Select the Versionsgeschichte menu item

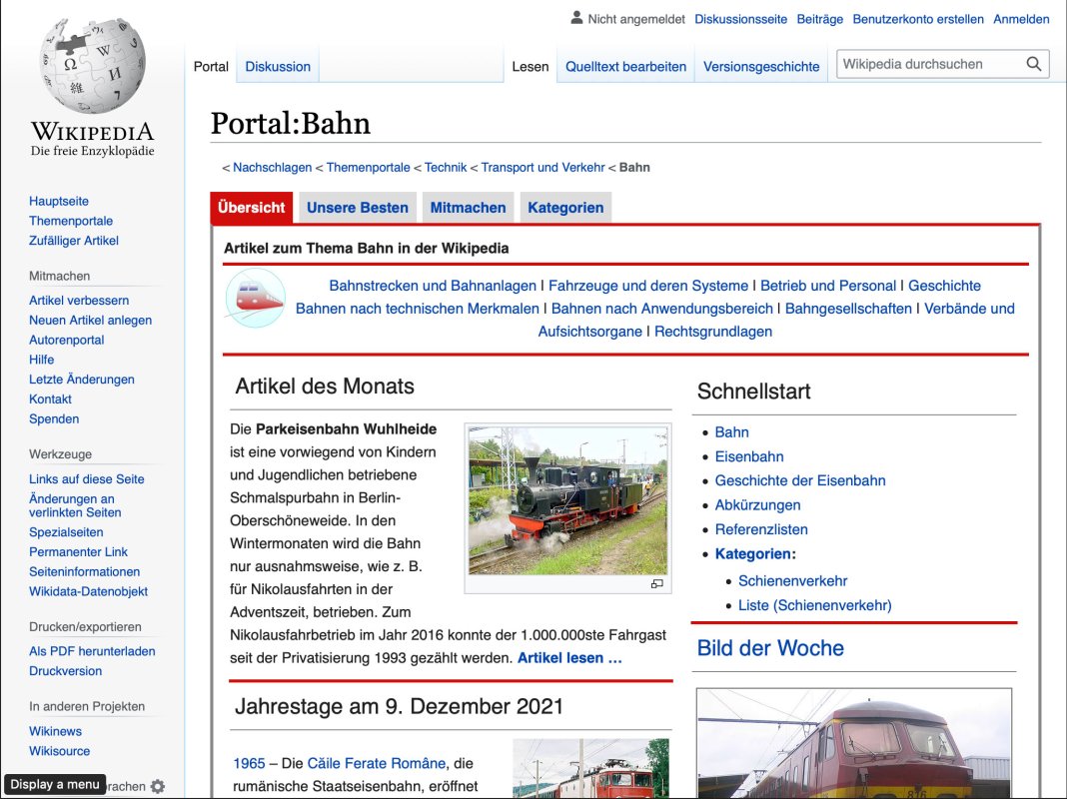tap(762, 66)
